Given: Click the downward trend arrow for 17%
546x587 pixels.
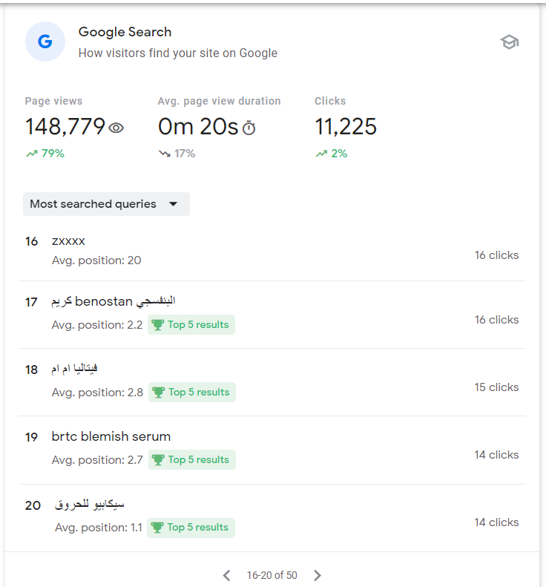Looking at the screenshot, I should pyautogui.click(x=164, y=154).
